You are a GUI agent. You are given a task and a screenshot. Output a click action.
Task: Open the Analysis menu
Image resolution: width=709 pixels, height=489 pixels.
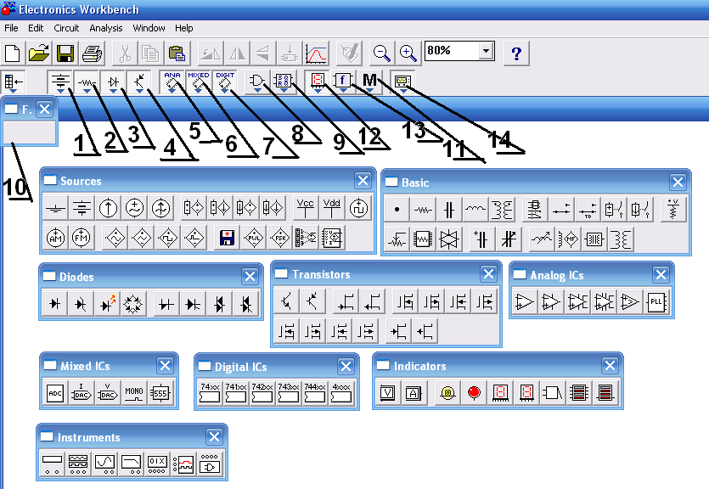point(106,28)
